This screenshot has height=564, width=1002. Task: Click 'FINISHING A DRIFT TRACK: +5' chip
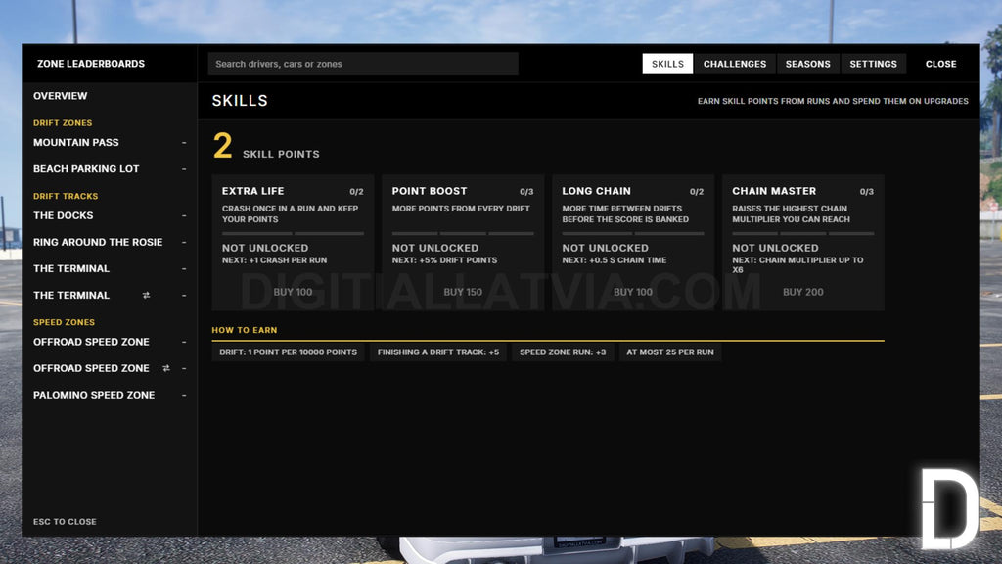438,352
